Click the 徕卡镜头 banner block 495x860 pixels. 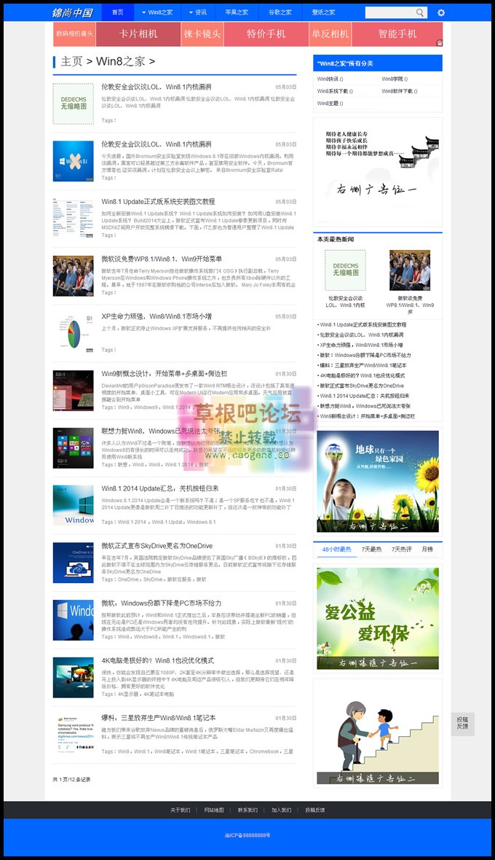pos(202,34)
